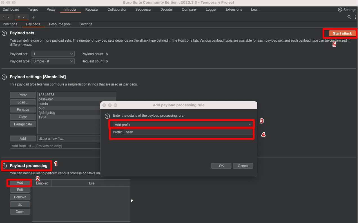359x223 pixels.
Task: Close Intruder tab 2 with its x
Action: pyautogui.click(x=24, y=17)
